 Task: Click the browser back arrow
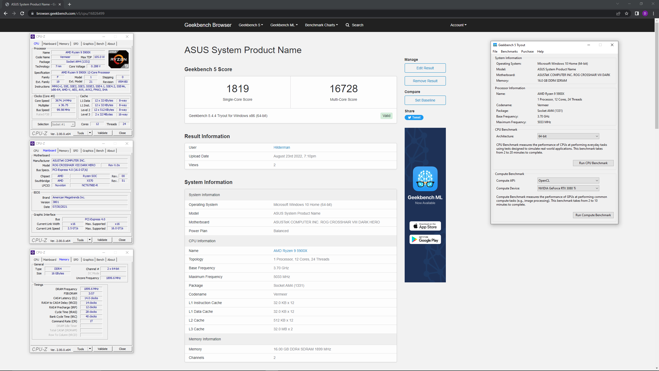point(6,13)
